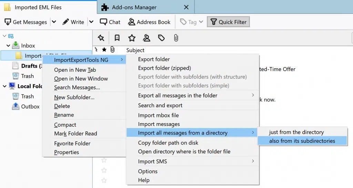Choose New Subfolder...

(x=74, y=97)
